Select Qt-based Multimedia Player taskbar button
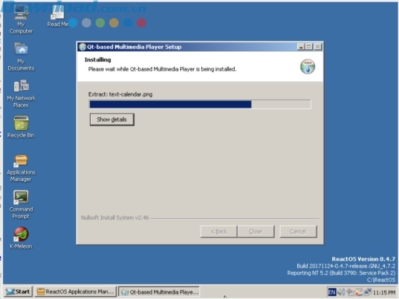Viewport: 399px width, 299px height. click(x=160, y=292)
